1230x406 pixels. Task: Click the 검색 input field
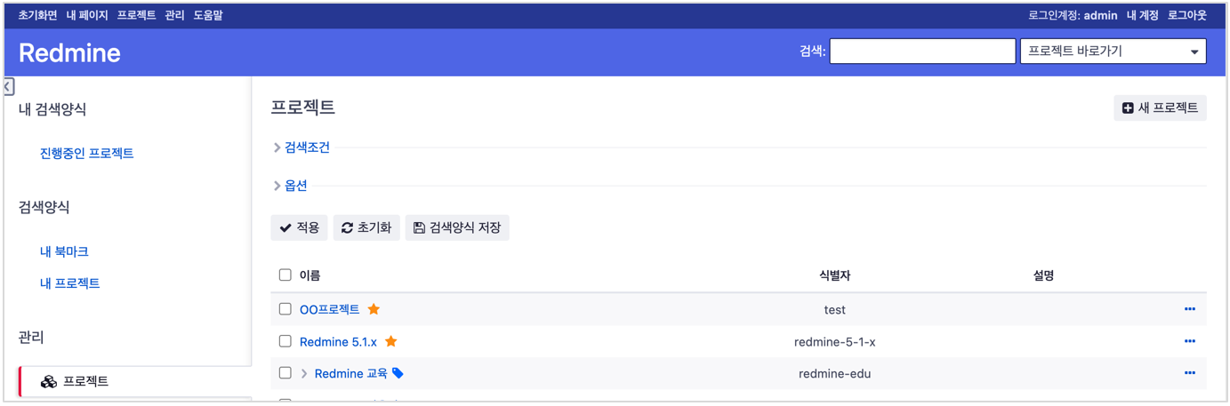tap(922, 52)
